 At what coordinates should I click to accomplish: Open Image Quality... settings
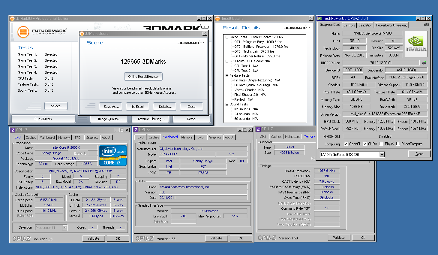click(x=109, y=119)
